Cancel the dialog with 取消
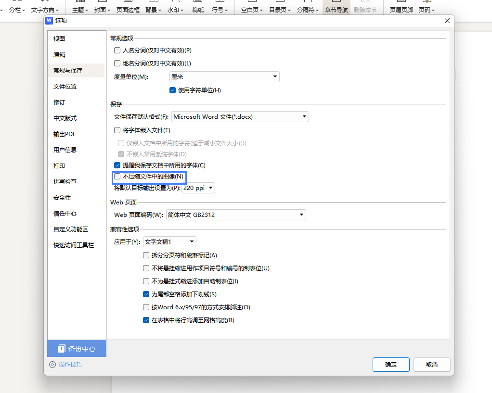The image size is (492, 393). (431, 365)
